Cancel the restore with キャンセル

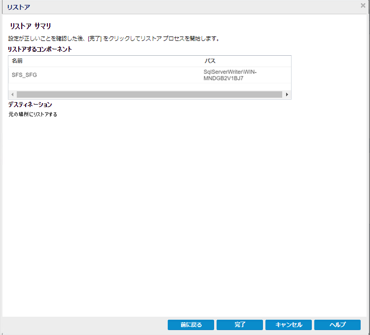click(289, 325)
